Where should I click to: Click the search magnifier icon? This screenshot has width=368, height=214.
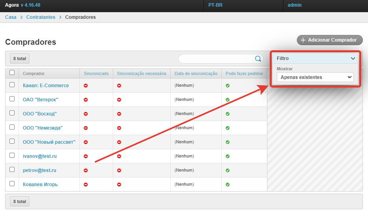coord(258,59)
